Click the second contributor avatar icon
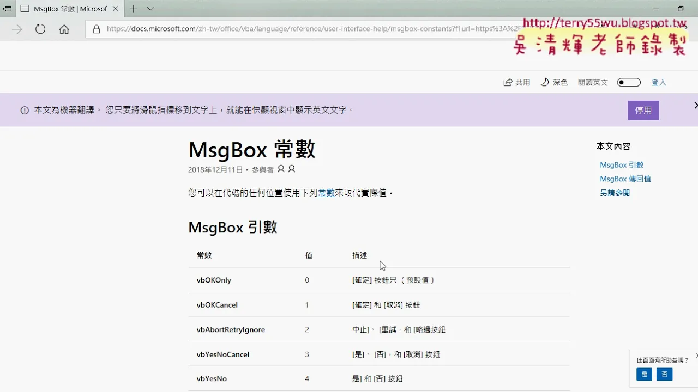698x392 pixels. pyautogui.click(x=292, y=169)
